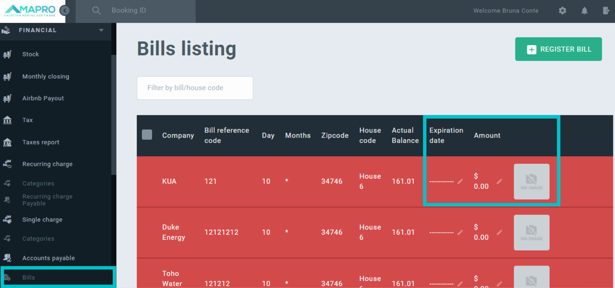
Task: Edit expiration date pencil for KUA
Action: tap(460, 181)
